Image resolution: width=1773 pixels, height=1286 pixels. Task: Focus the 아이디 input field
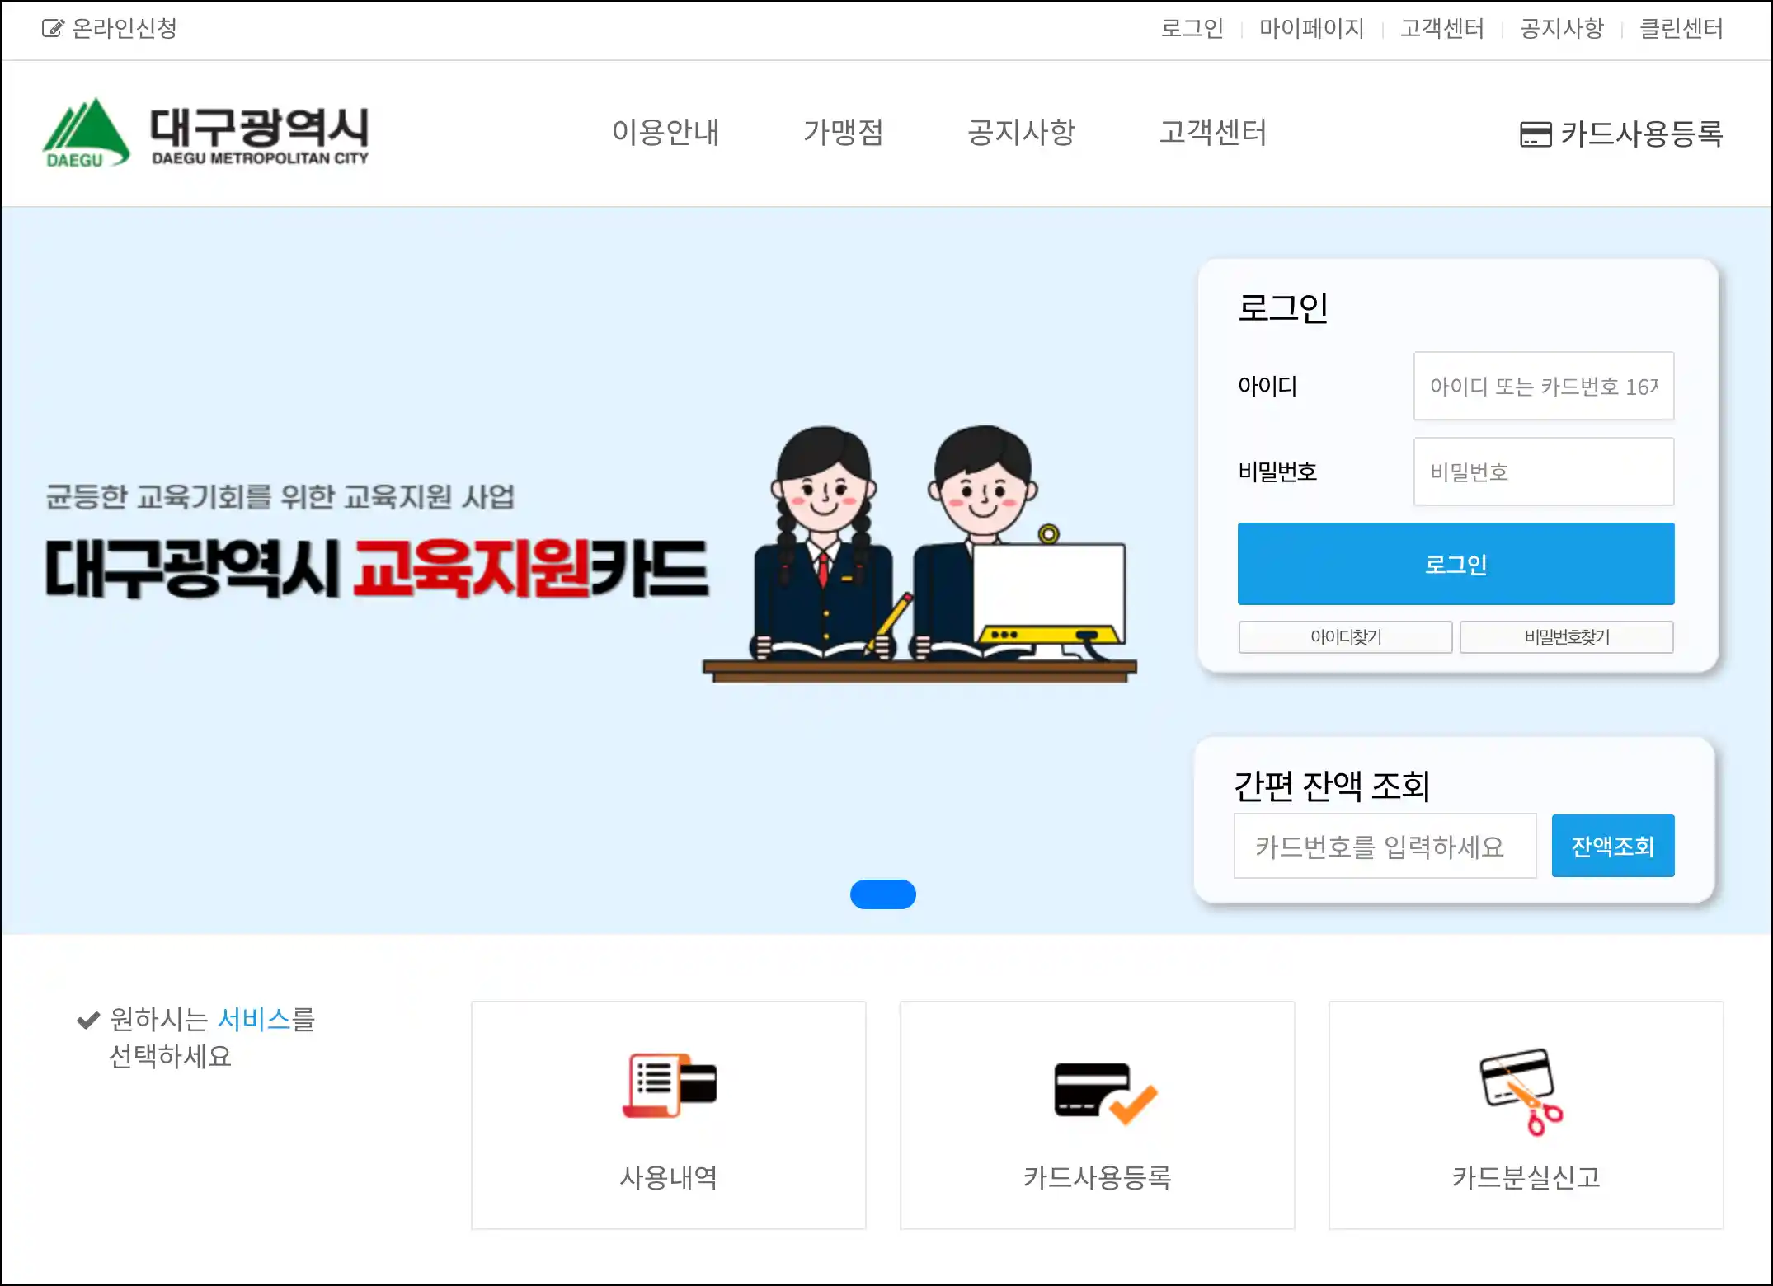[1543, 386]
